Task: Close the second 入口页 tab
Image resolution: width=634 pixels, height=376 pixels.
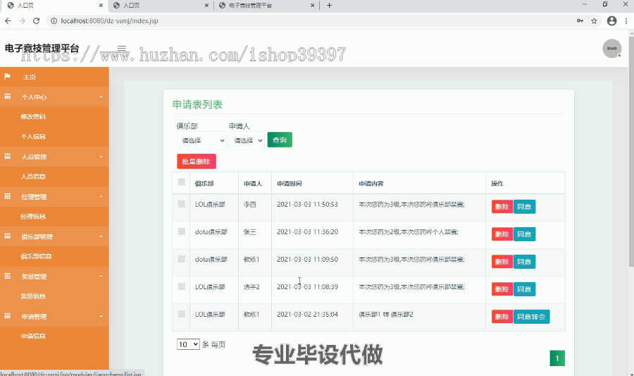Action: click(x=206, y=5)
